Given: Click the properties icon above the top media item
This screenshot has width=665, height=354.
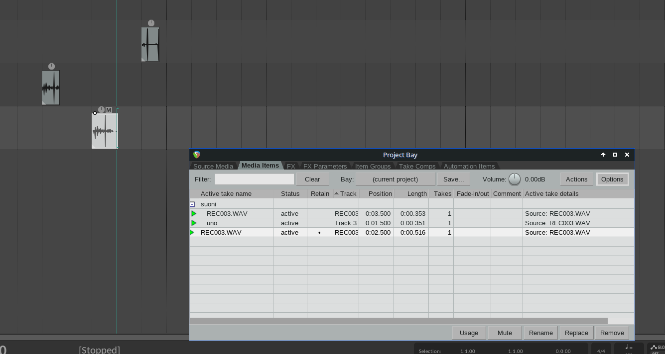Looking at the screenshot, I should 151,23.
